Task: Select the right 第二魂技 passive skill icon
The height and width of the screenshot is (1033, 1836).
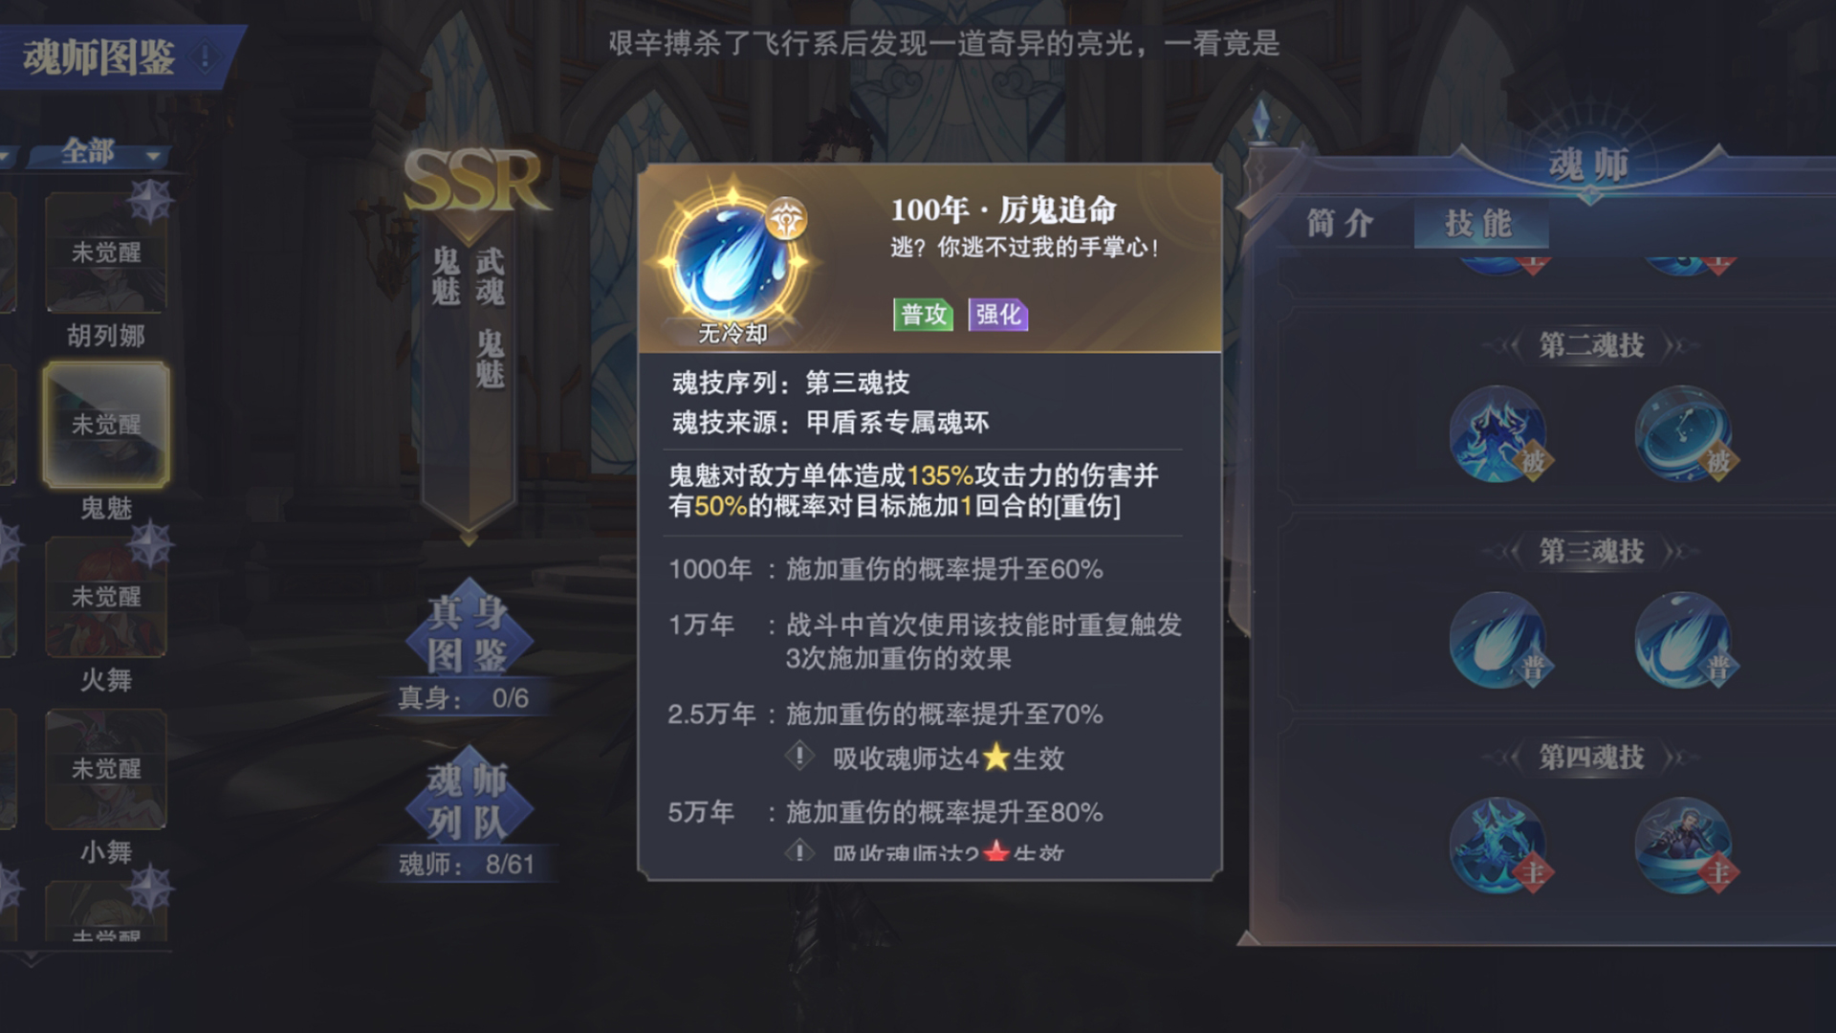Action: point(1683,434)
